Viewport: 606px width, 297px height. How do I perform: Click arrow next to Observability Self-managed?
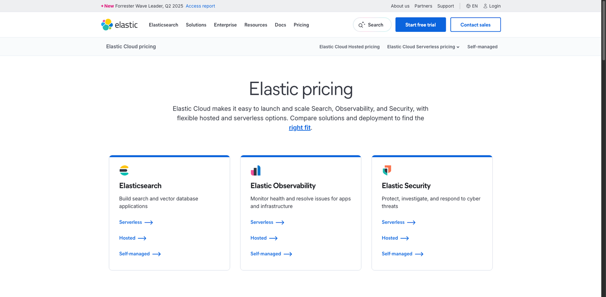coord(288,254)
